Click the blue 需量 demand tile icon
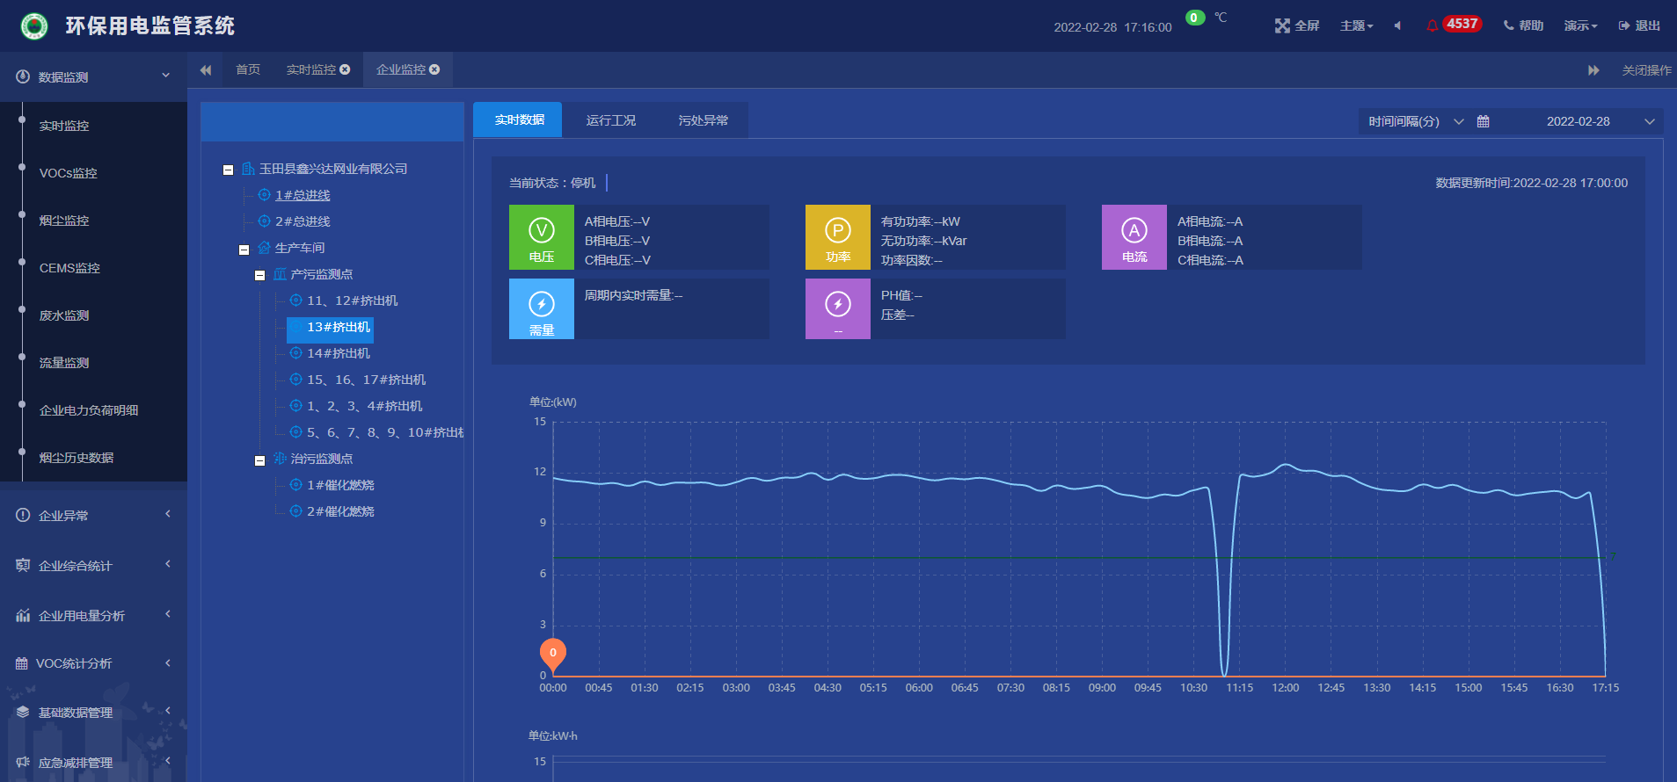Image resolution: width=1677 pixels, height=782 pixels. pos(541,309)
